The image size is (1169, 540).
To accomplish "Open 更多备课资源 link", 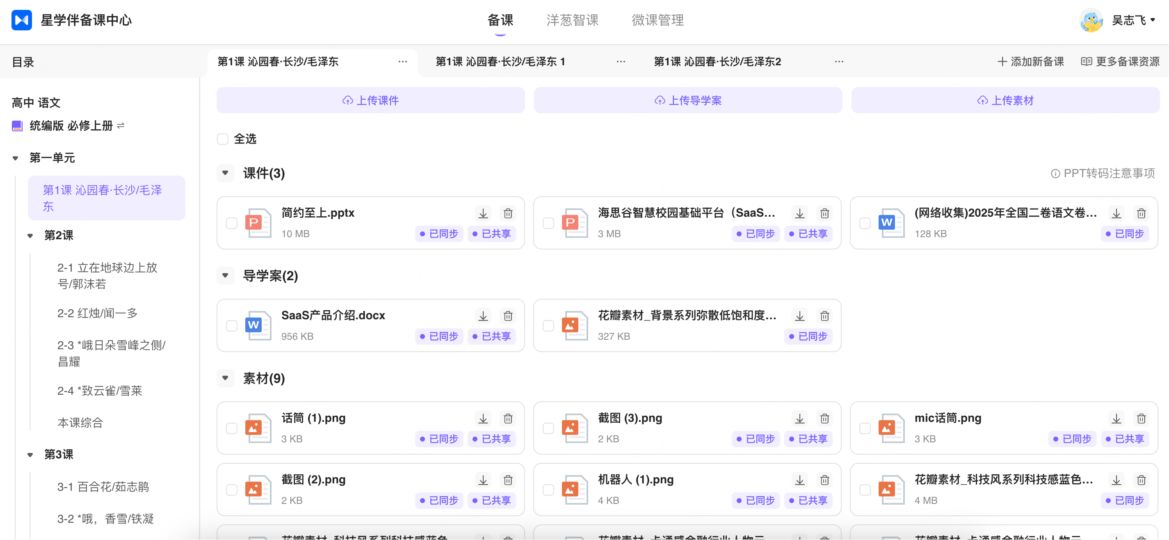I will point(1120,61).
